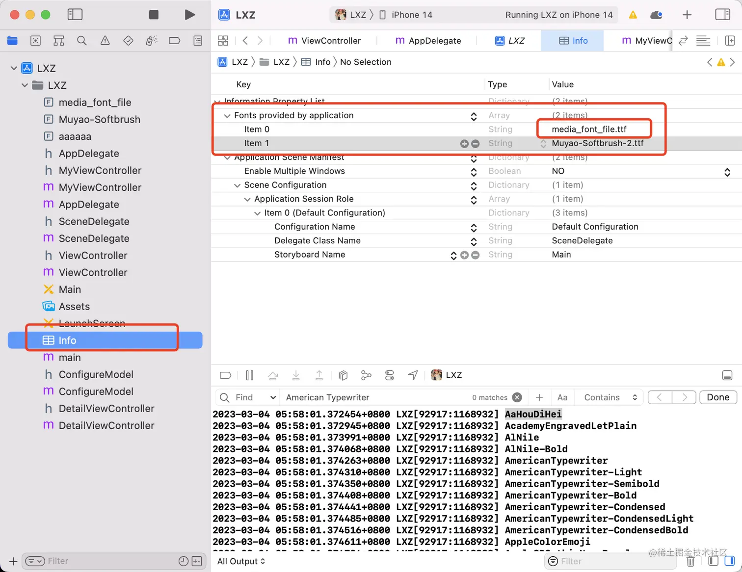The height and width of the screenshot is (572, 742).
Task: Switch to the LXZ project tab
Action: [x=509, y=41]
